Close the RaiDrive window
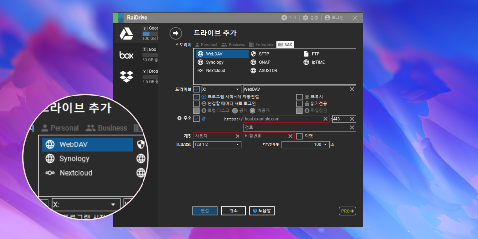The width and height of the screenshot is (478, 239). click(x=355, y=18)
